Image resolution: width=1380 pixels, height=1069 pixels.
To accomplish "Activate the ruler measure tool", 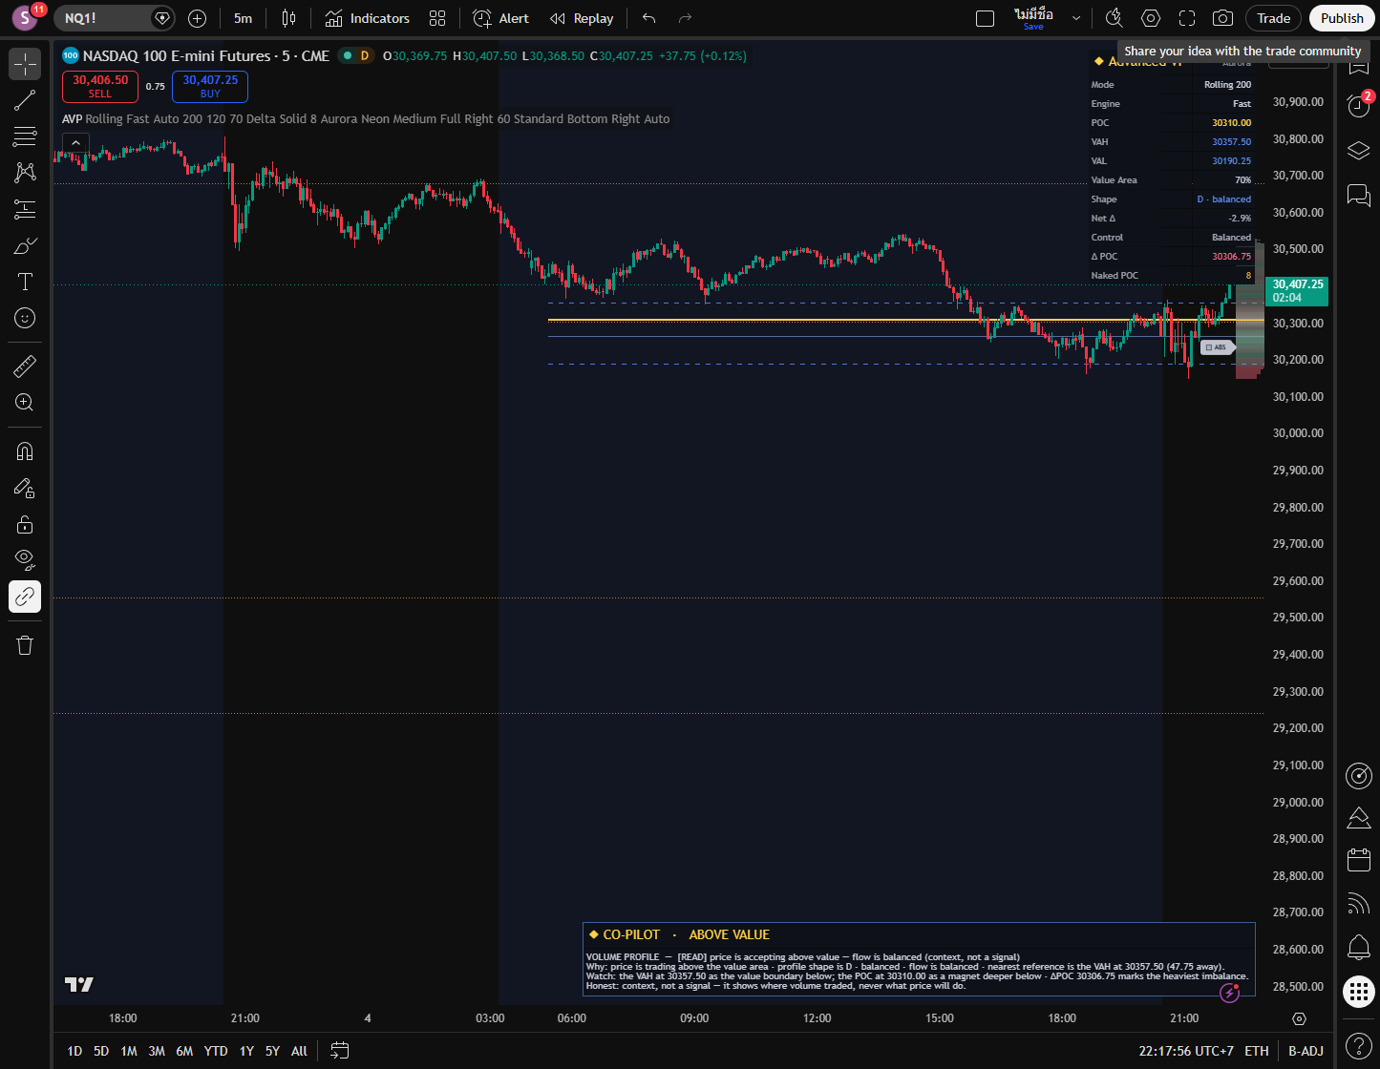I will tap(25, 366).
